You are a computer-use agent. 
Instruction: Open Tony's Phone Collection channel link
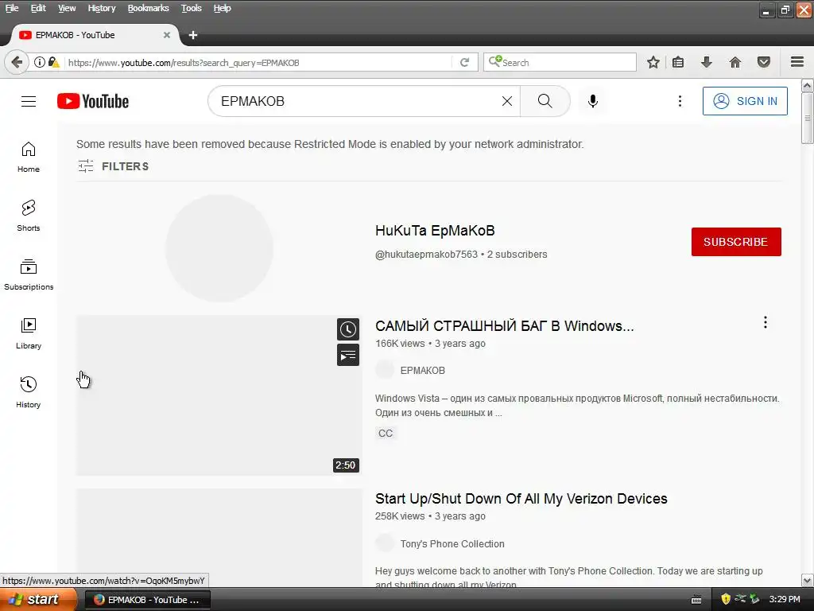(452, 544)
